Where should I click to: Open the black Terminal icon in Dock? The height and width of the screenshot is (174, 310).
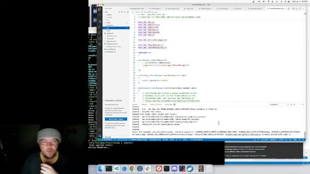pyautogui.click(x=167, y=169)
